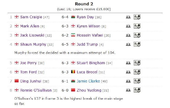170x108 pixels.
Task: Click head-to-head icon for Lisowski vs Vafaei
Action: pos(128,35)
